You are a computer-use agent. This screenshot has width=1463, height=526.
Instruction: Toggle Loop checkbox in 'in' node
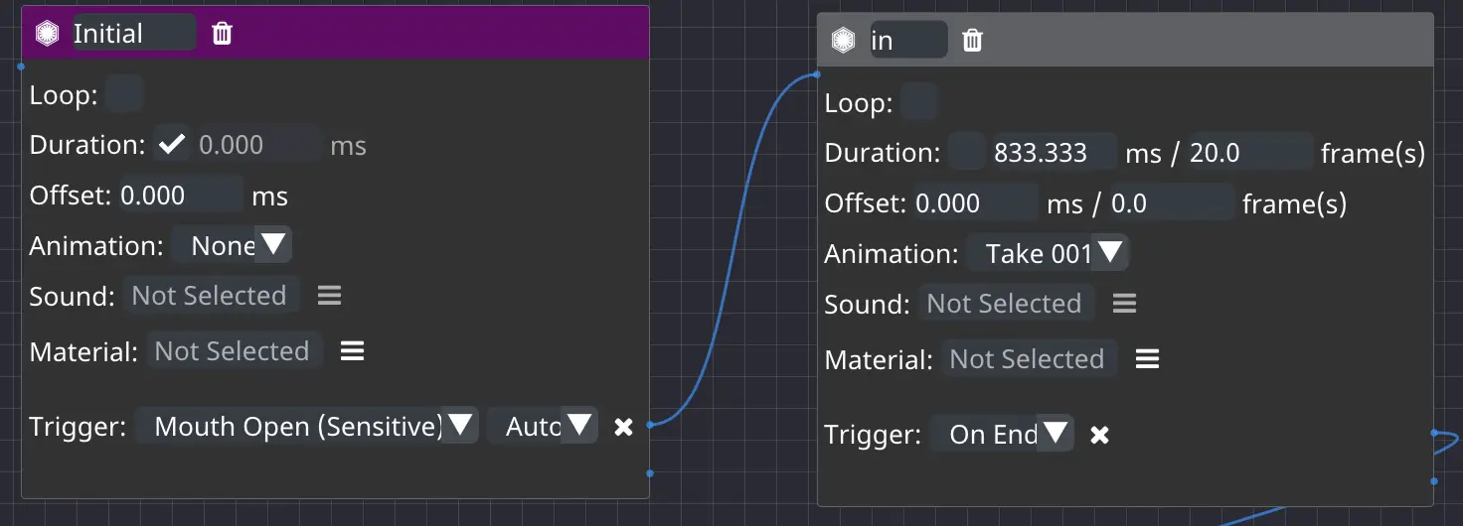tap(919, 103)
